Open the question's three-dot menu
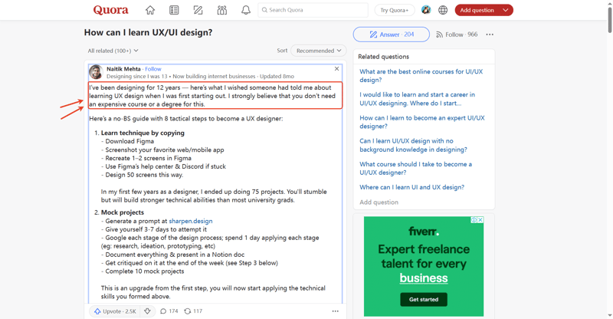Screen dimensions: 613x319 [x=490, y=35]
